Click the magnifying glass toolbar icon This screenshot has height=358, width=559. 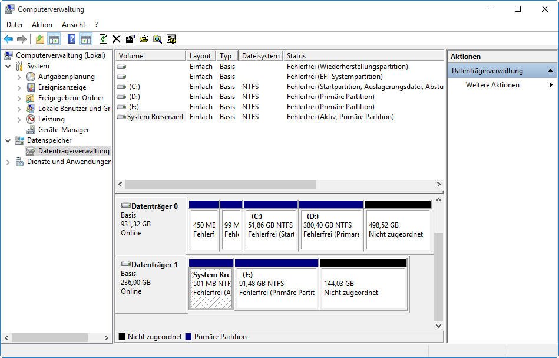point(157,40)
